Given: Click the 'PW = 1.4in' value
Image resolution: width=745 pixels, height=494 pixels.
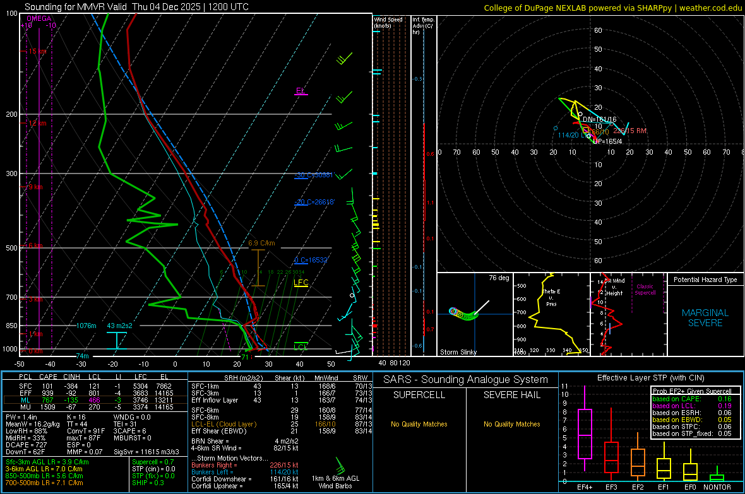Looking at the screenshot, I should 21,417.
